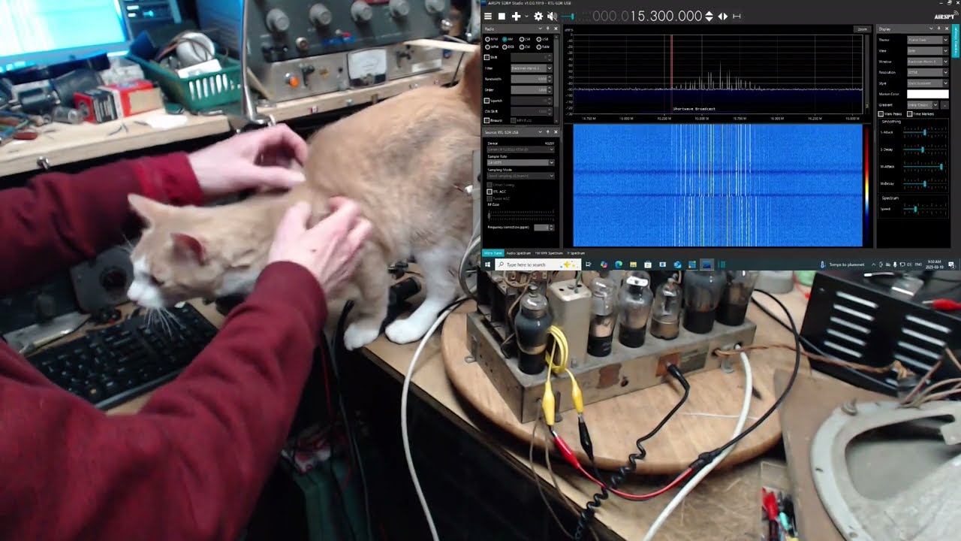Collapse the Display panel arrow

(x=931, y=29)
